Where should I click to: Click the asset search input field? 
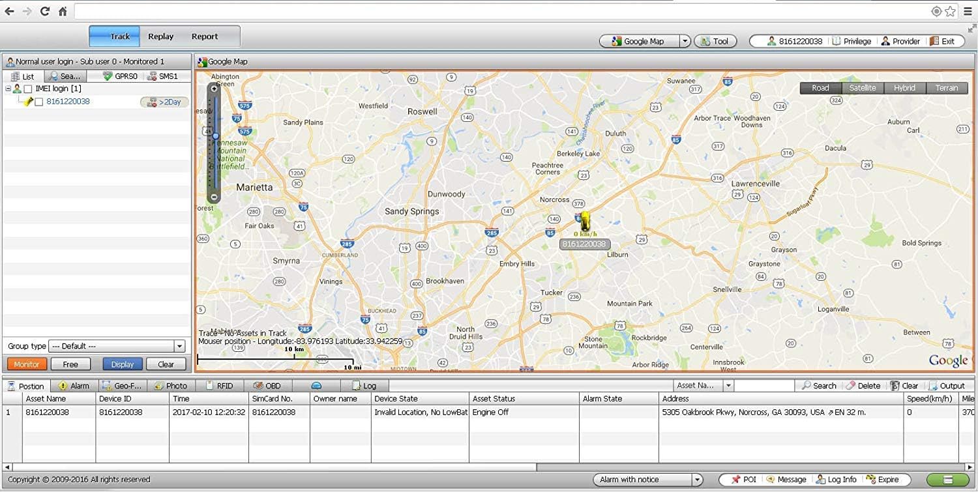[x=764, y=386]
